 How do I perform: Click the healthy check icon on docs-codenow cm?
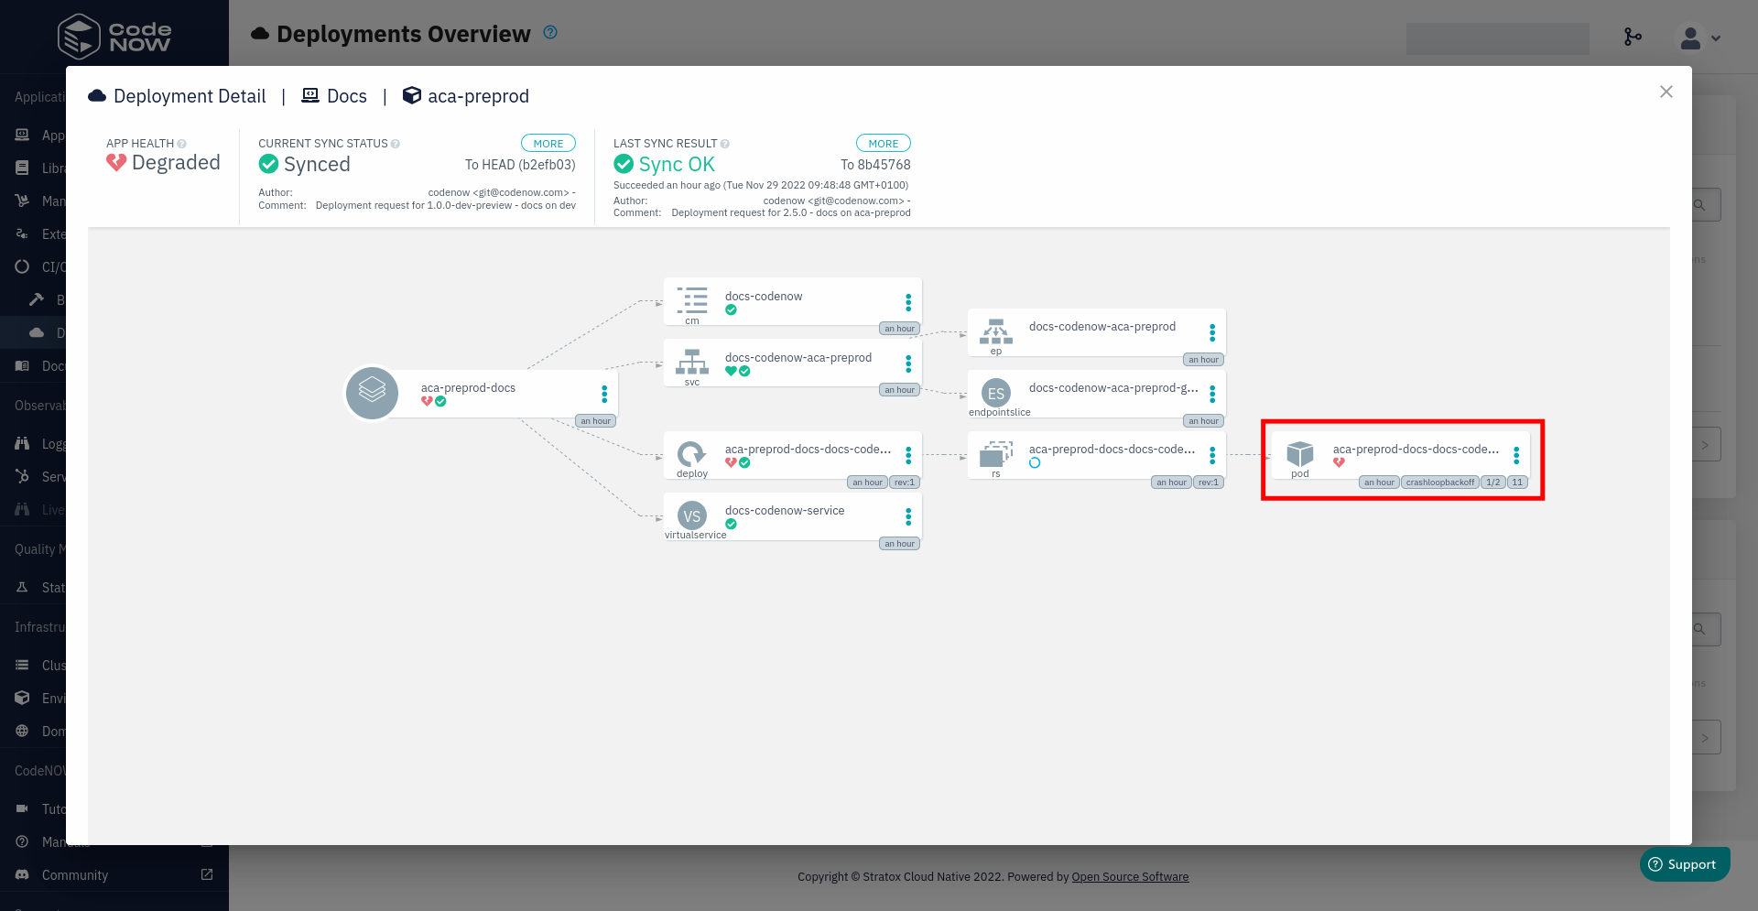point(731,310)
